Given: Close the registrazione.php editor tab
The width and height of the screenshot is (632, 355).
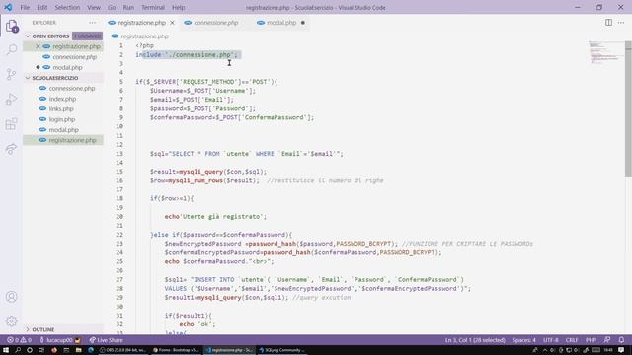Looking at the screenshot, I should pyautogui.click(x=172, y=23).
